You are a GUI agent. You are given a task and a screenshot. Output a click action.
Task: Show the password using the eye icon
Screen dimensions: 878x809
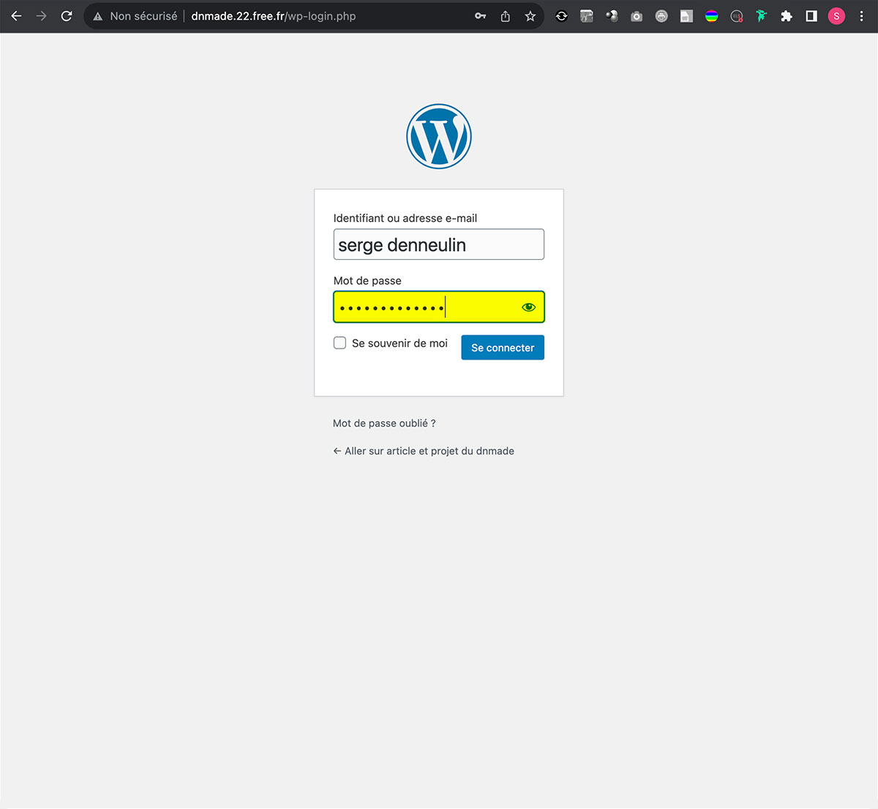point(528,307)
